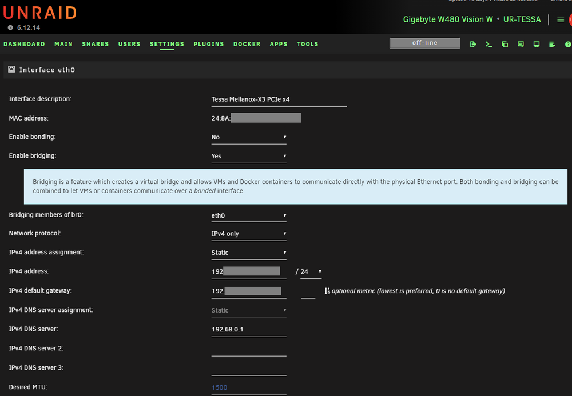Open the Dashboard tab
Viewport: 572px width, 396px height.
tap(25, 44)
